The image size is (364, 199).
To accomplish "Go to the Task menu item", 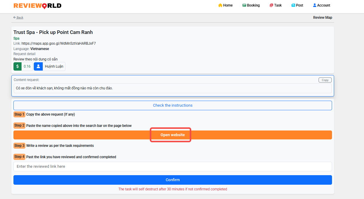I will coord(276,5).
